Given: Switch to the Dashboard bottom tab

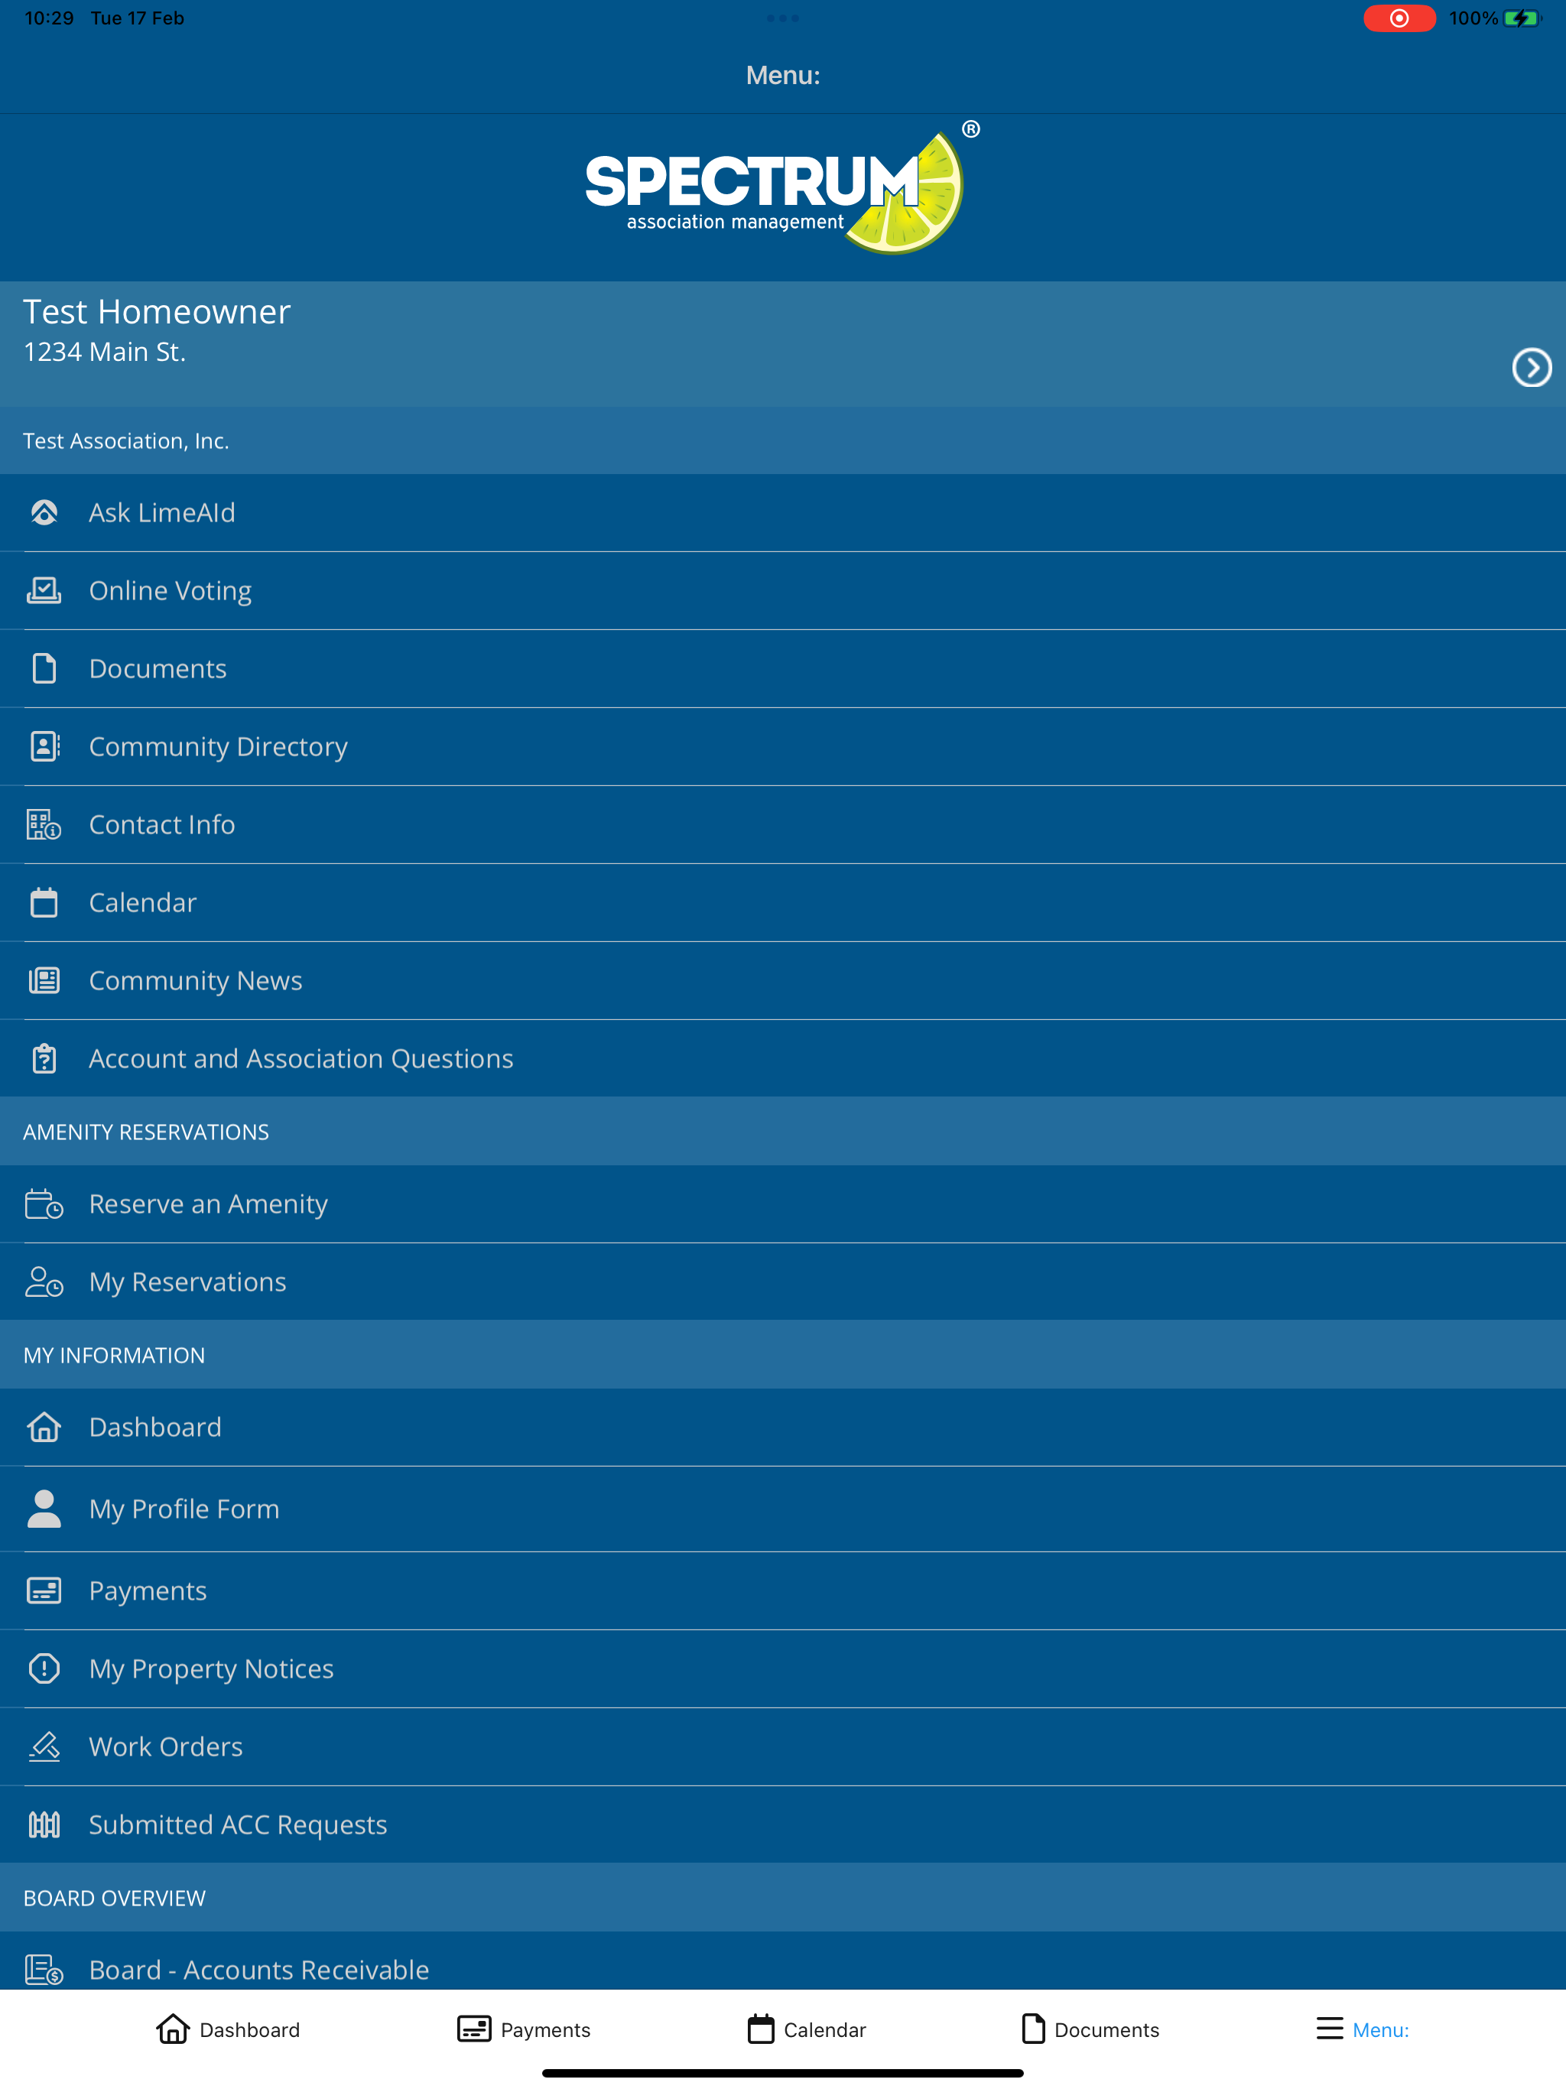Looking at the screenshot, I should (228, 2029).
